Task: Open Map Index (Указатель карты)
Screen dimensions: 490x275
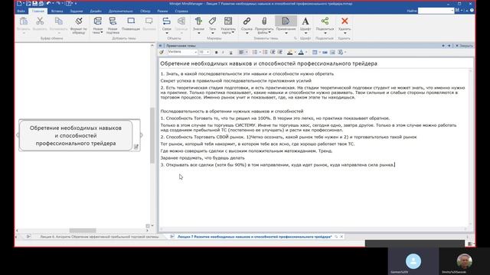Action: click(x=228, y=21)
